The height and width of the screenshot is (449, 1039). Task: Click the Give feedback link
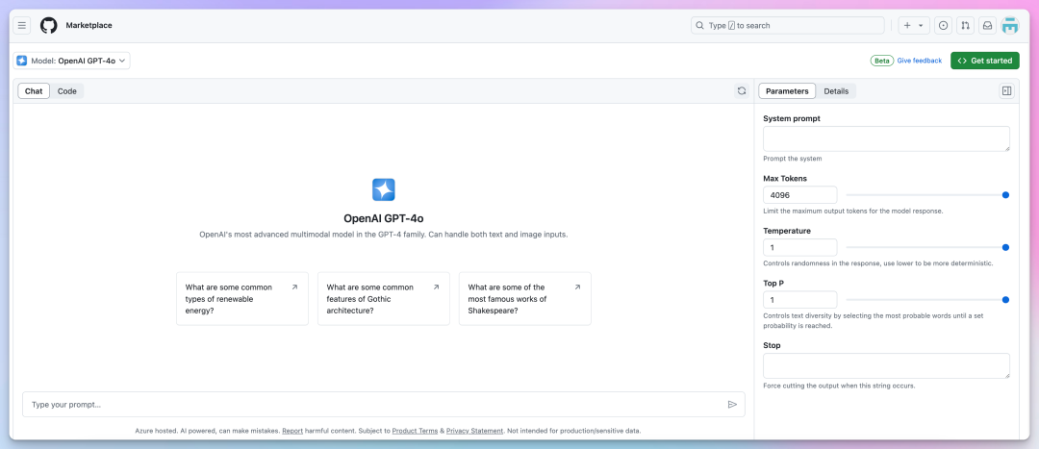pos(919,61)
